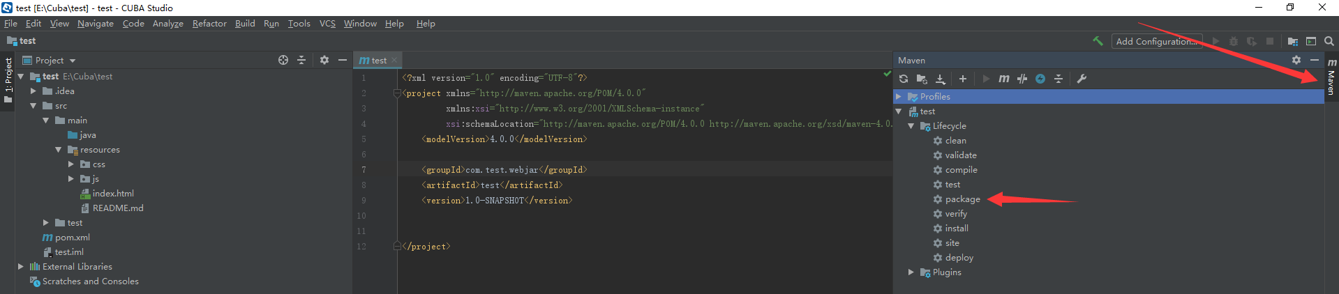Click the Run Anything icon
The width and height of the screenshot is (1339, 294).
pos(1311,41)
